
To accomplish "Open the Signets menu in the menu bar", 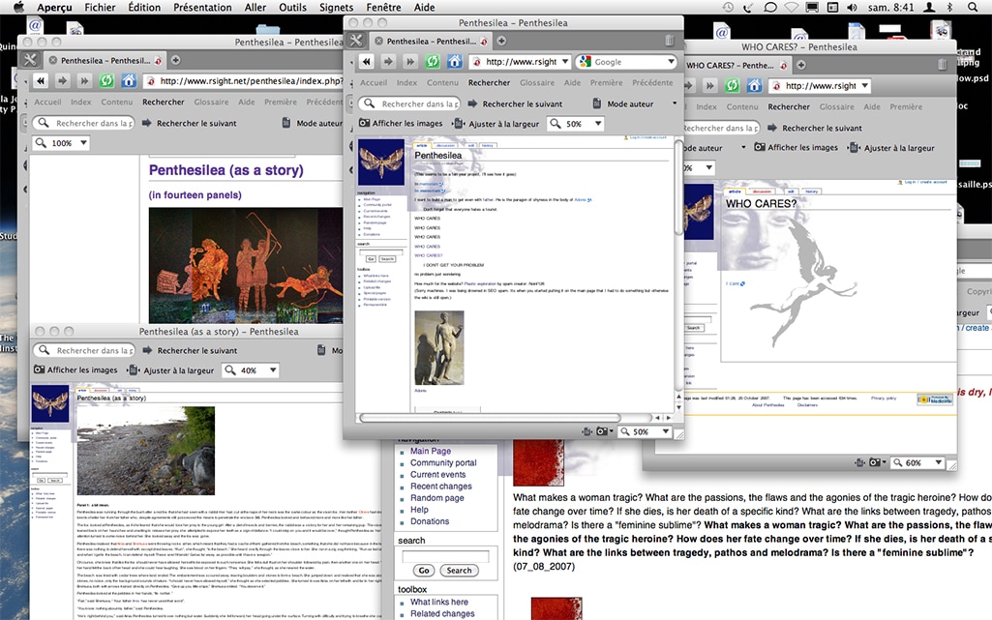I will pyautogui.click(x=336, y=8).
